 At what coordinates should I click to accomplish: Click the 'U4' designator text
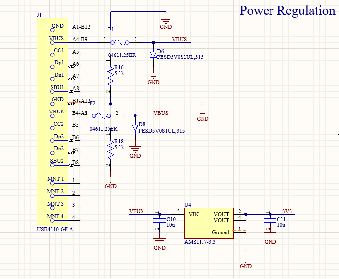point(188,205)
